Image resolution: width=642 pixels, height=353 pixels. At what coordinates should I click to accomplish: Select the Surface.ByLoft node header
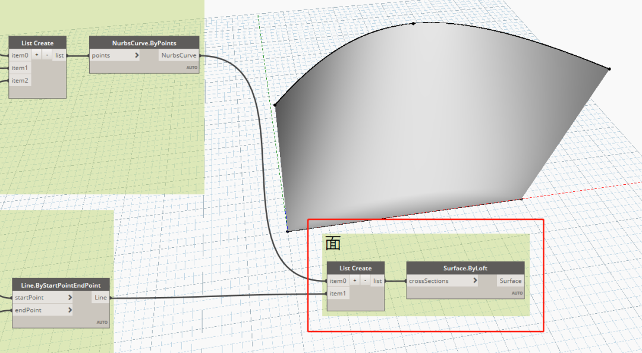tap(465, 268)
